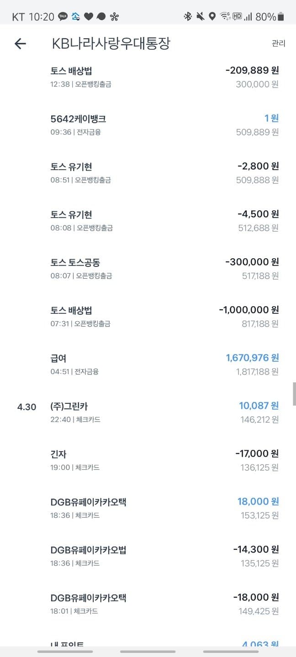The height and width of the screenshot is (657, 296).
Task: Tap the location status icon
Action: tap(212, 17)
